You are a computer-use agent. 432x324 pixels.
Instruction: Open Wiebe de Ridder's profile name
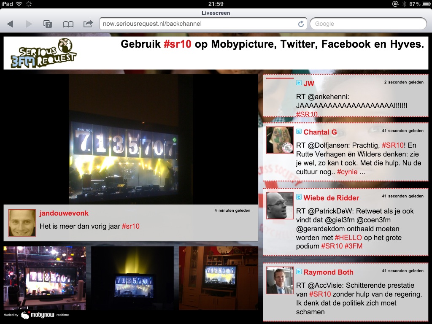click(331, 198)
